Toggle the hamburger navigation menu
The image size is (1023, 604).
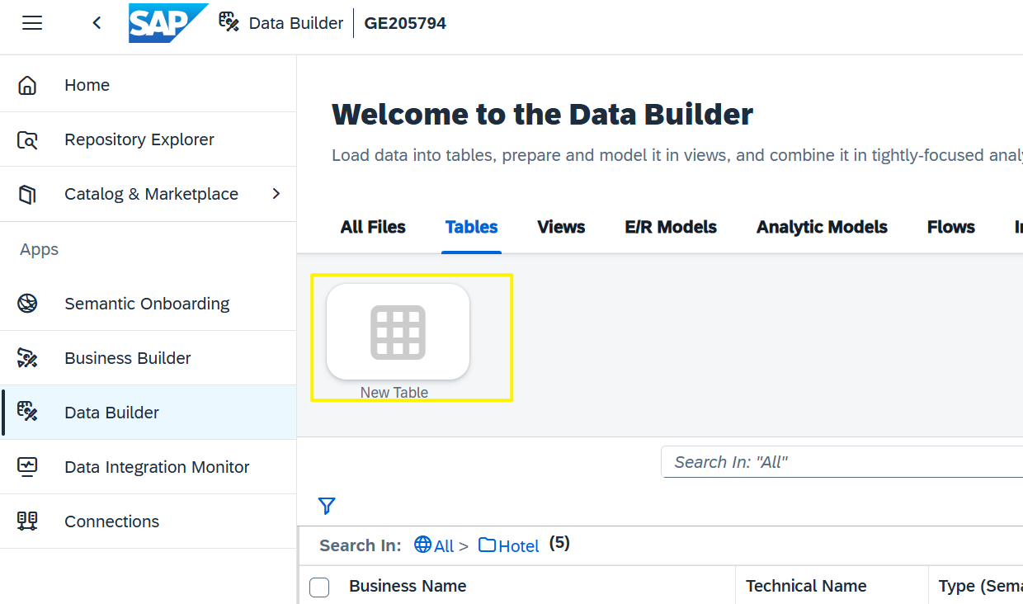coord(32,23)
